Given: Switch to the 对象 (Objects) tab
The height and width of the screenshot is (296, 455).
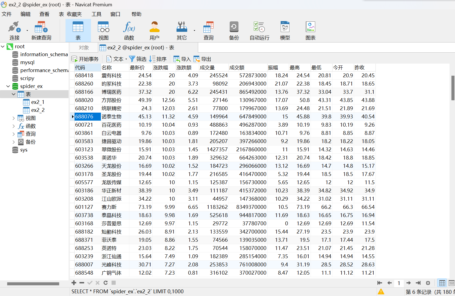Looking at the screenshot, I should [84, 48].
